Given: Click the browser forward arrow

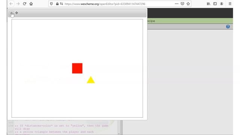Looking at the screenshot, I should coord(18,4).
